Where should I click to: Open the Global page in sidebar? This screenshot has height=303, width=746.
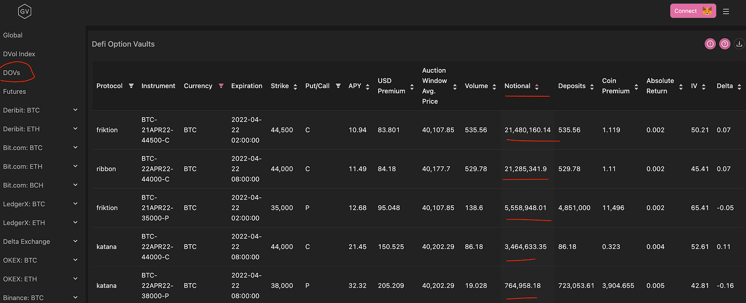pos(13,35)
